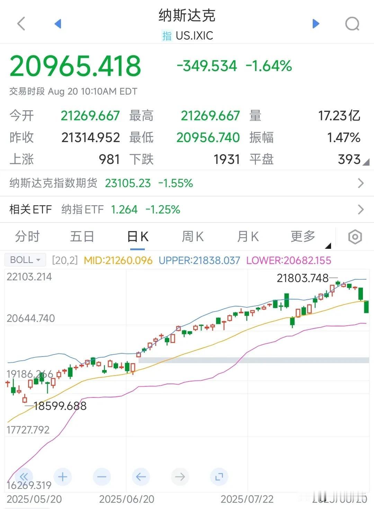Tap 下跌 count 1931
Image resolution: width=374 pixels, height=509 pixels.
pyautogui.click(x=226, y=159)
